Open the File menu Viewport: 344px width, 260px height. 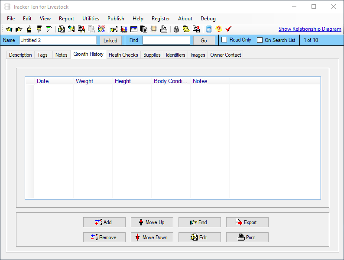point(11,19)
